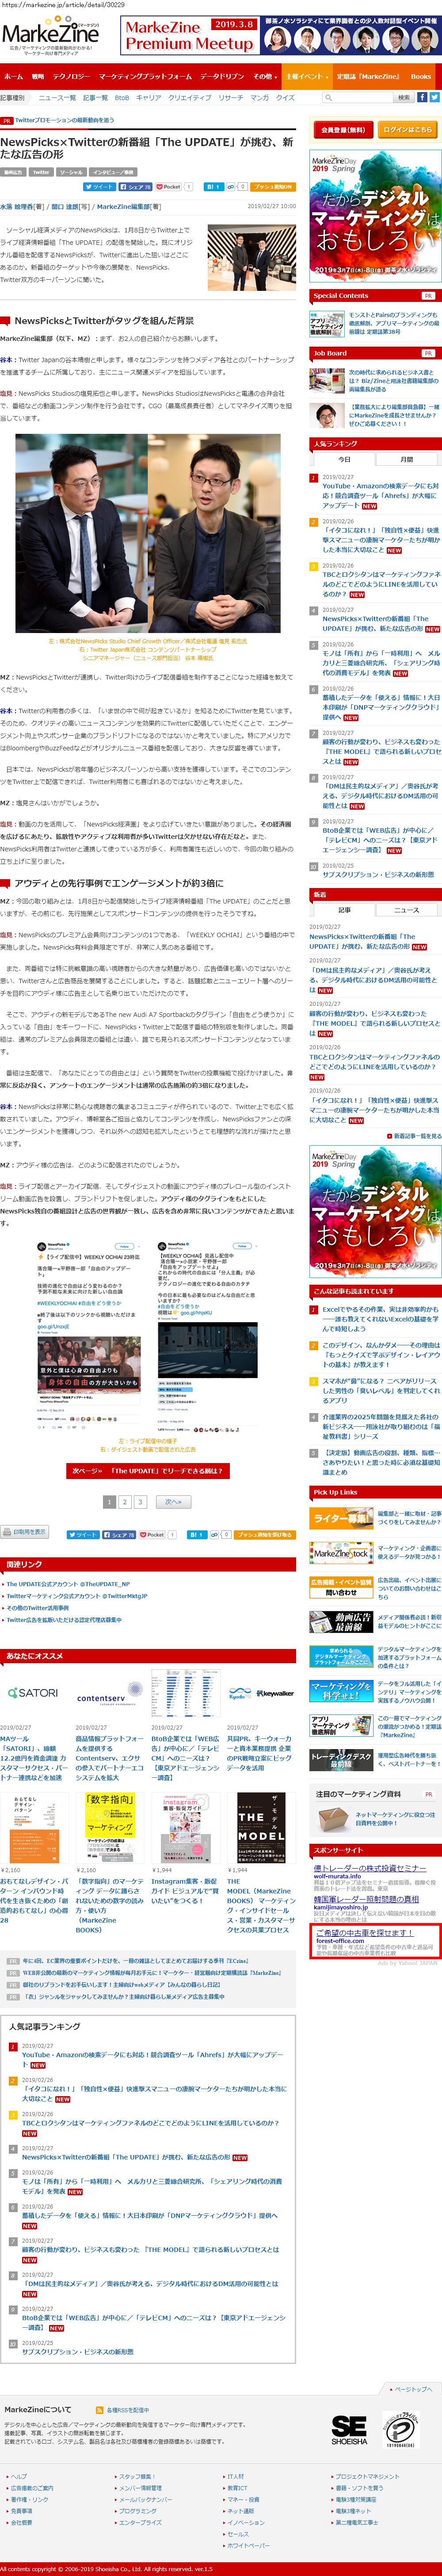
Task: Click the 検索 search button
Action: pyautogui.click(x=404, y=98)
